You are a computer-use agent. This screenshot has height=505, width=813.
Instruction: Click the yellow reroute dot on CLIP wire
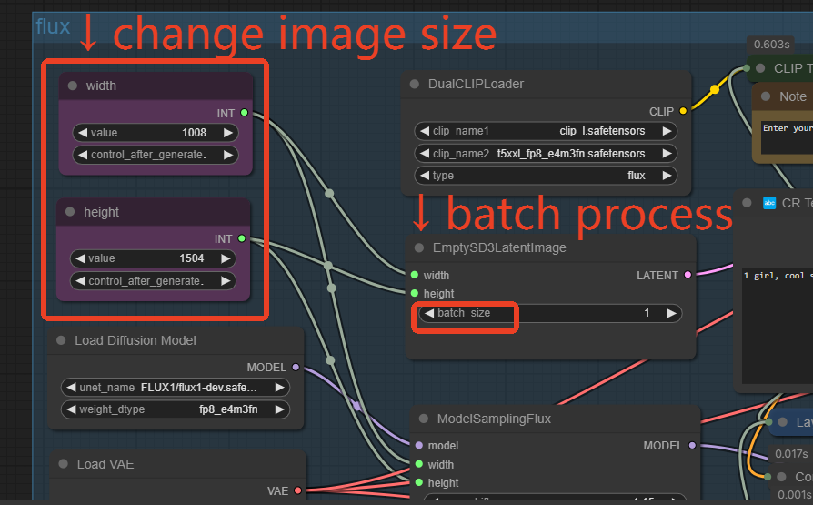click(x=715, y=89)
